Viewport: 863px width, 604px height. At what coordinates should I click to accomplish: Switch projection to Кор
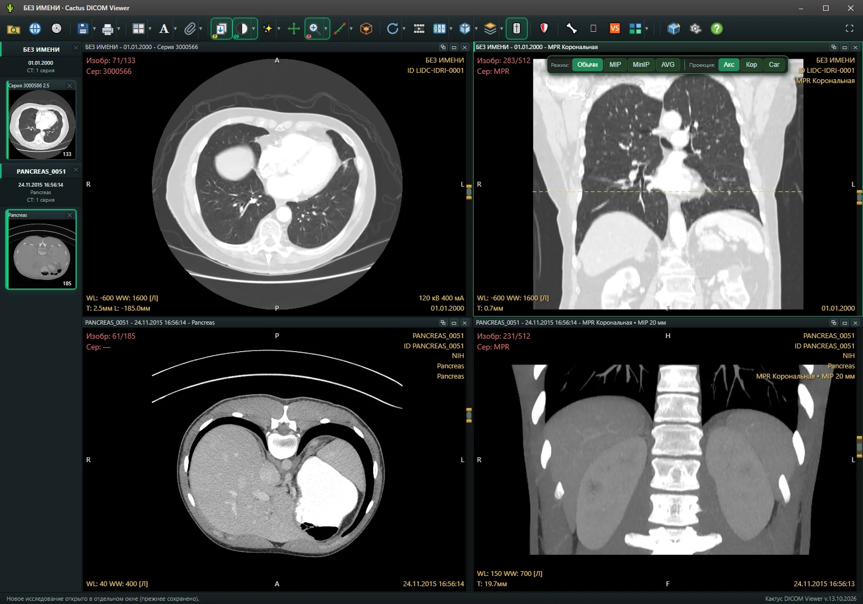(751, 65)
